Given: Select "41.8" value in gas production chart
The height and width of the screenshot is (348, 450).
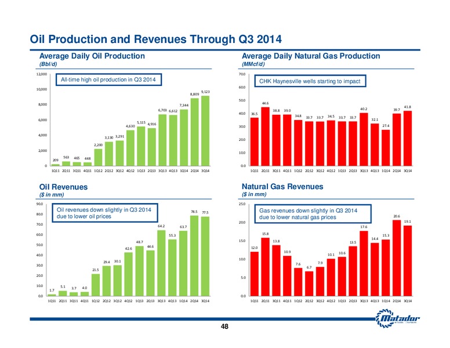Looking at the screenshot, I should pos(408,107).
